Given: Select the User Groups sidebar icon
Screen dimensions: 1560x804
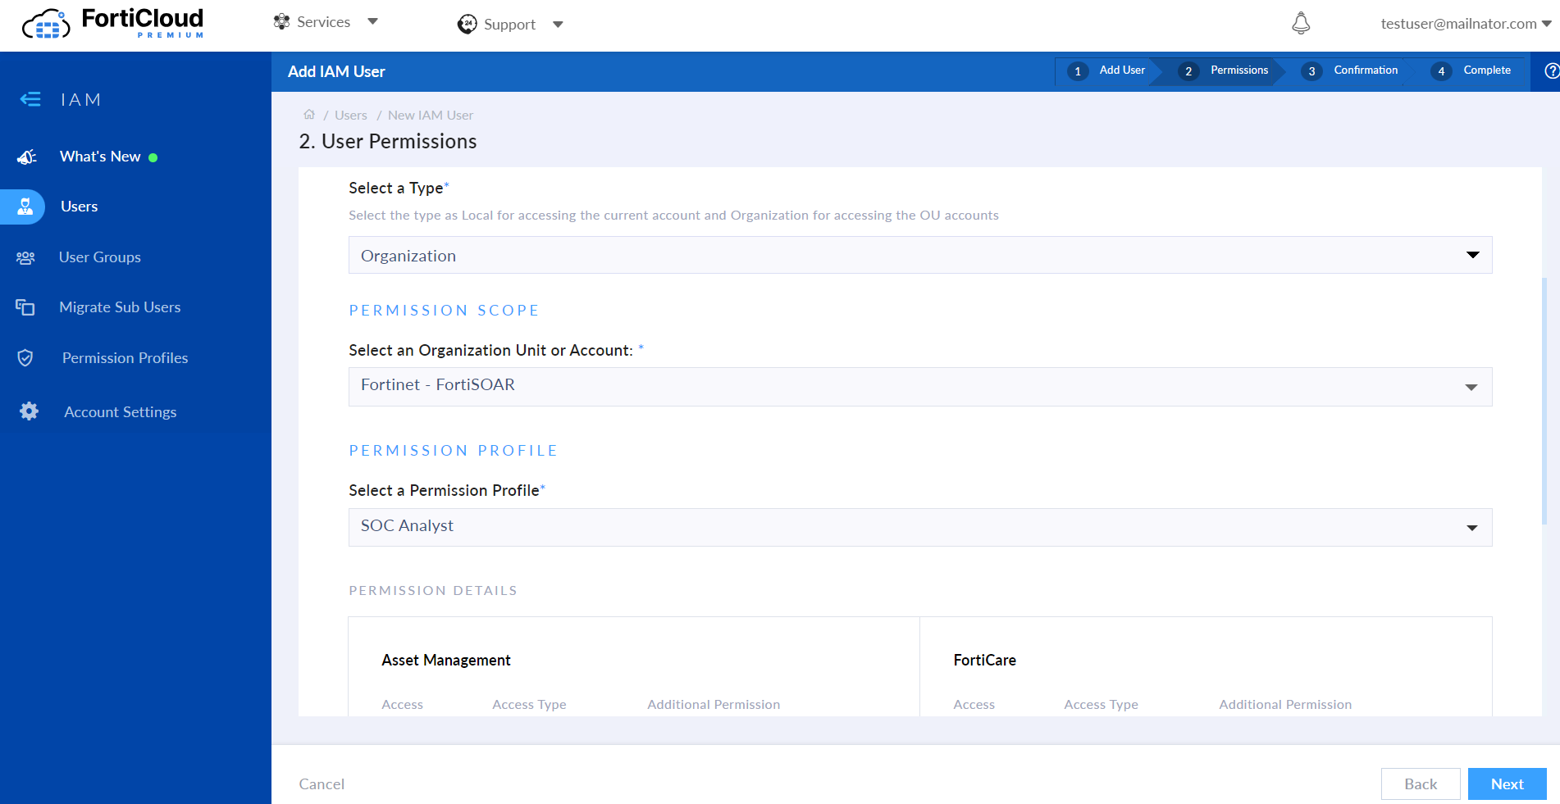Looking at the screenshot, I should [x=25, y=257].
